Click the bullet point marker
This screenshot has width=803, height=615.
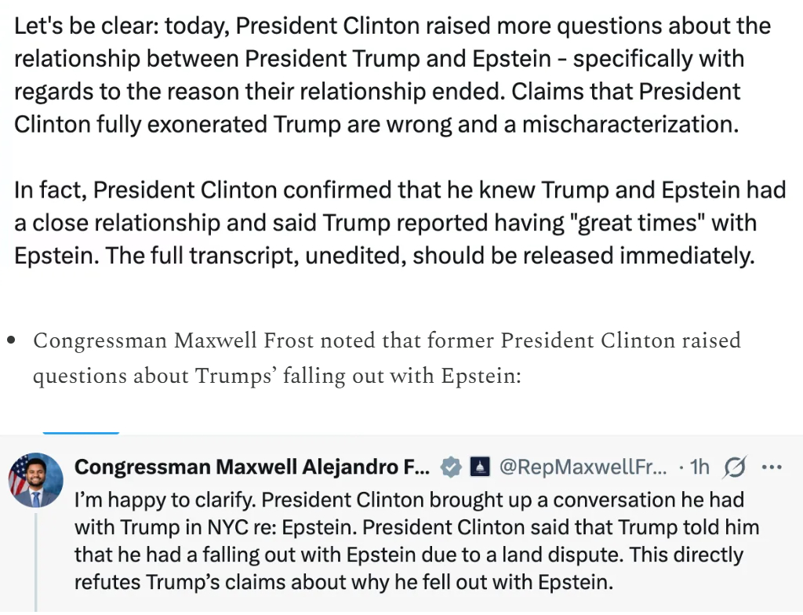(11, 341)
